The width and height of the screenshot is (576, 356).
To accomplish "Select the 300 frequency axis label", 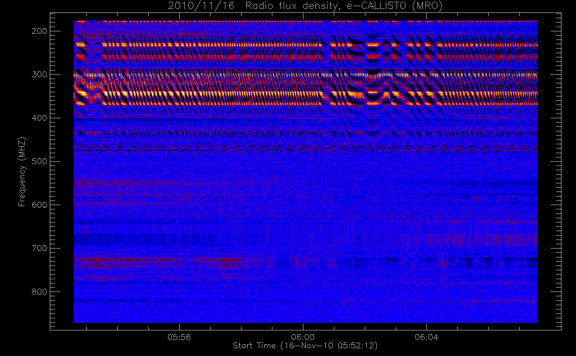I will click(39, 74).
